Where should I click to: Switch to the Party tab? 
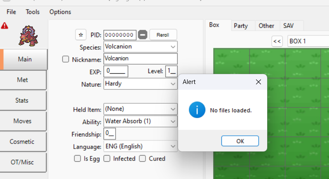(x=241, y=26)
